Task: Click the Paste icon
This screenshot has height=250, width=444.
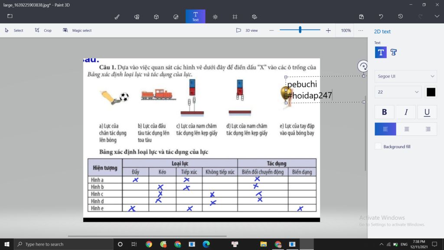Action: [361, 16]
